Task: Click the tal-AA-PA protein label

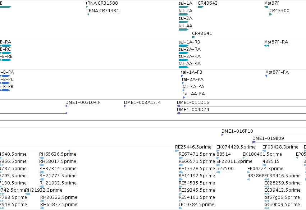Action: [x=194, y=94]
